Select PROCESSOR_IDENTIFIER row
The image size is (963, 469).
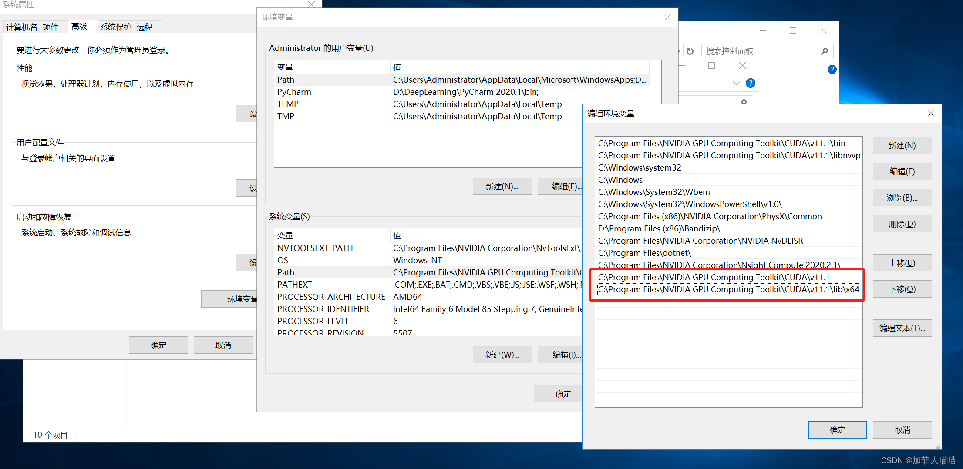tap(429, 309)
